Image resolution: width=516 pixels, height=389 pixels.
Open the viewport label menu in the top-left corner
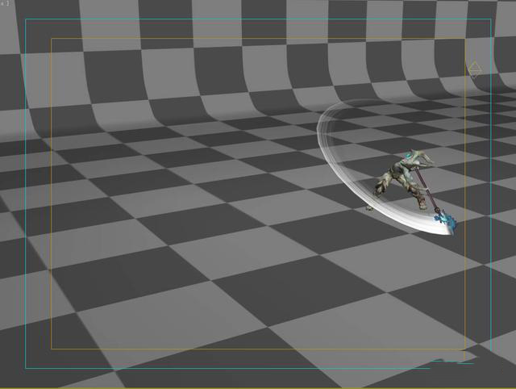tap(5, 3)
